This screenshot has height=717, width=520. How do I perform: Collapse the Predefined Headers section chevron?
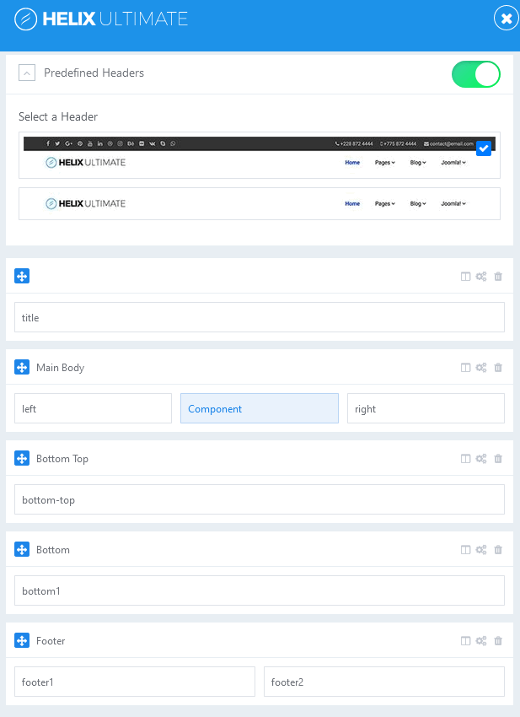click(26, 72)
